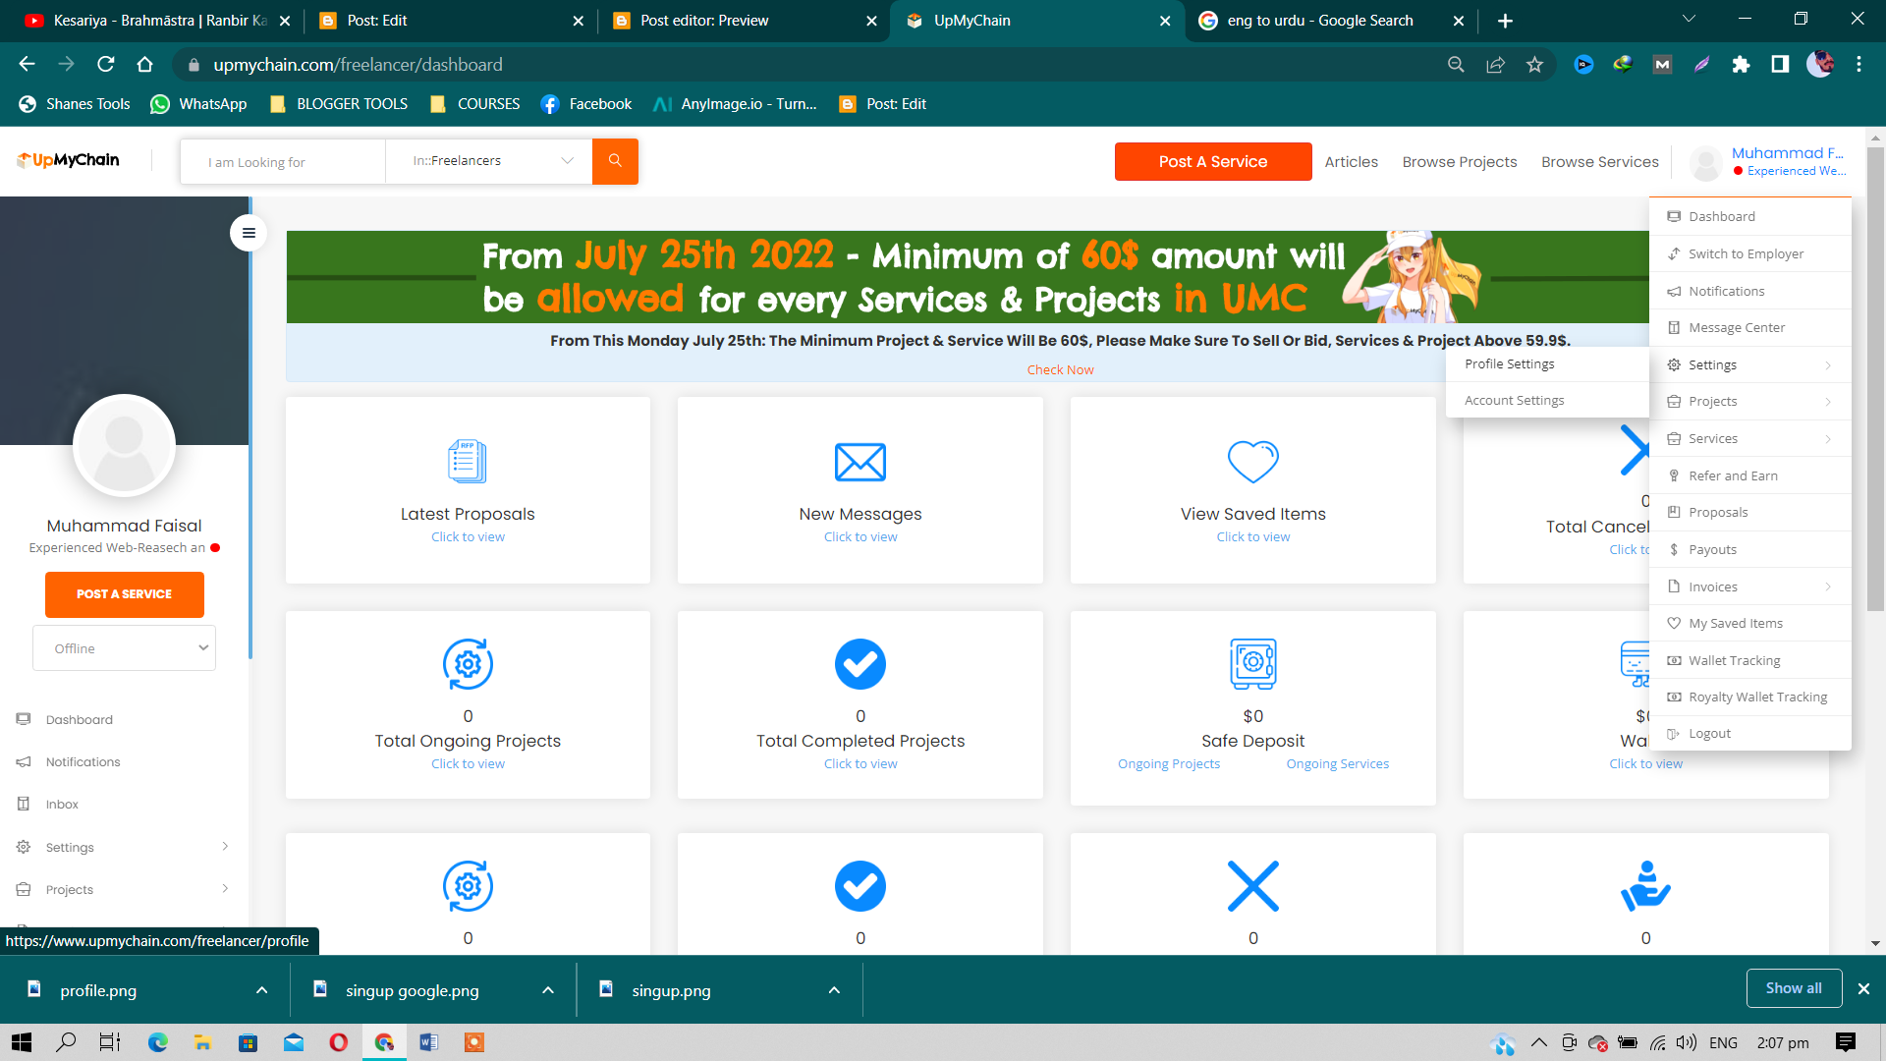
Task: Click the Safe Deposit vault icon
Action: coord(1252,664)
